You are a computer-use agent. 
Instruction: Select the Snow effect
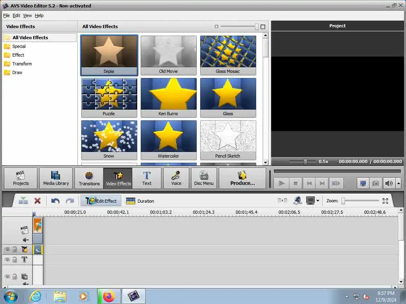pyautogui.click(x=109, y=140)
